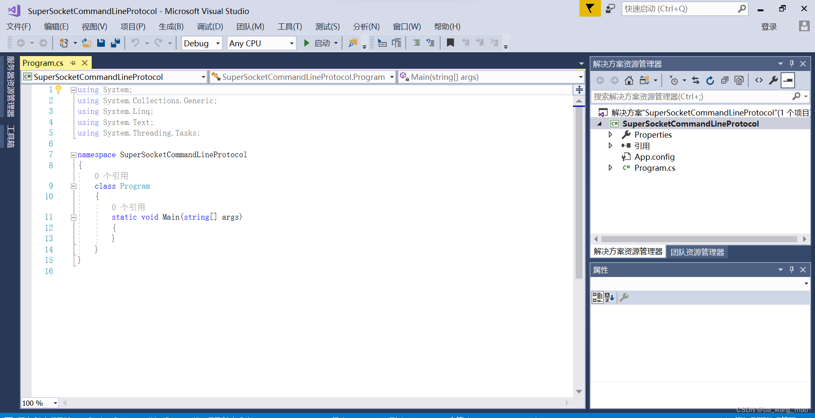This screenshot has height=418, width=815.
Task: Click the Open File folder icon
Action: [x=87, y=43]
